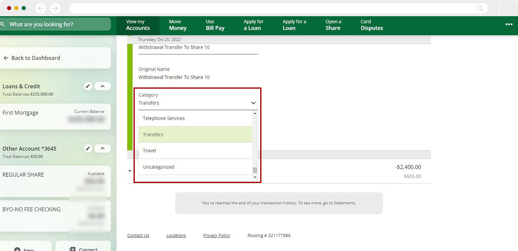Go to Card Disputes tab
Viewport: 518px width, 251px height.
(372, 25)
